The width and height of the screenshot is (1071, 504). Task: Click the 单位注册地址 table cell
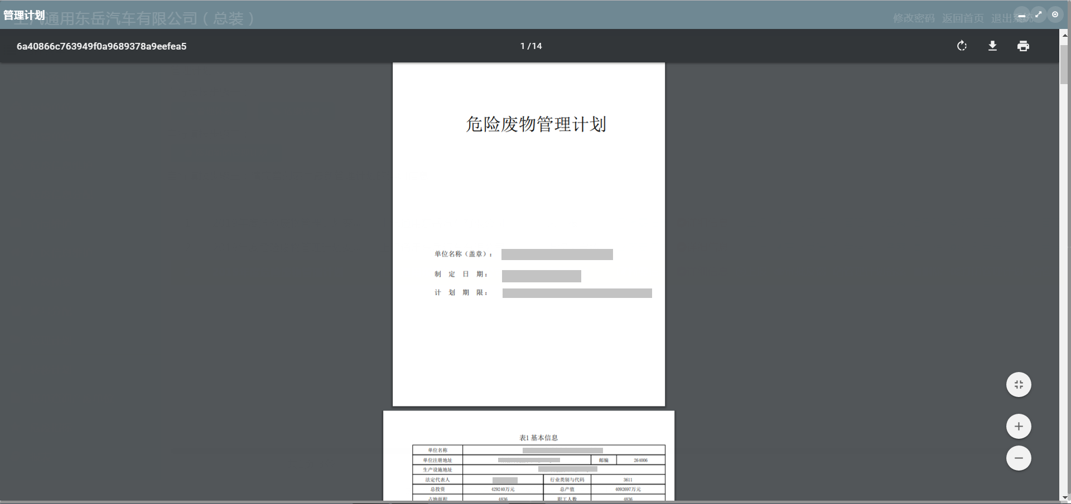pos(437,460)
